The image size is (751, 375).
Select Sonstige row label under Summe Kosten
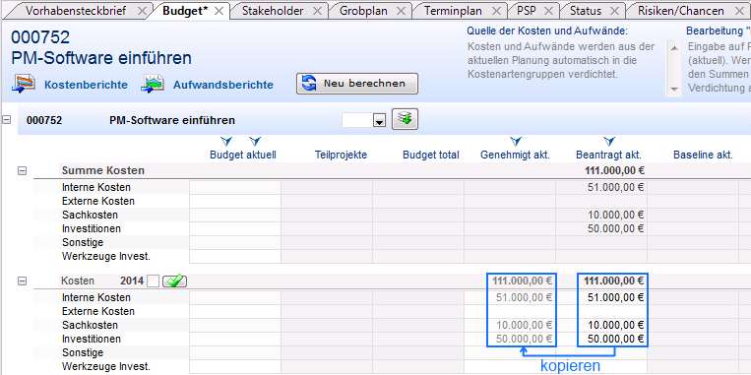[x=83, y=243]
